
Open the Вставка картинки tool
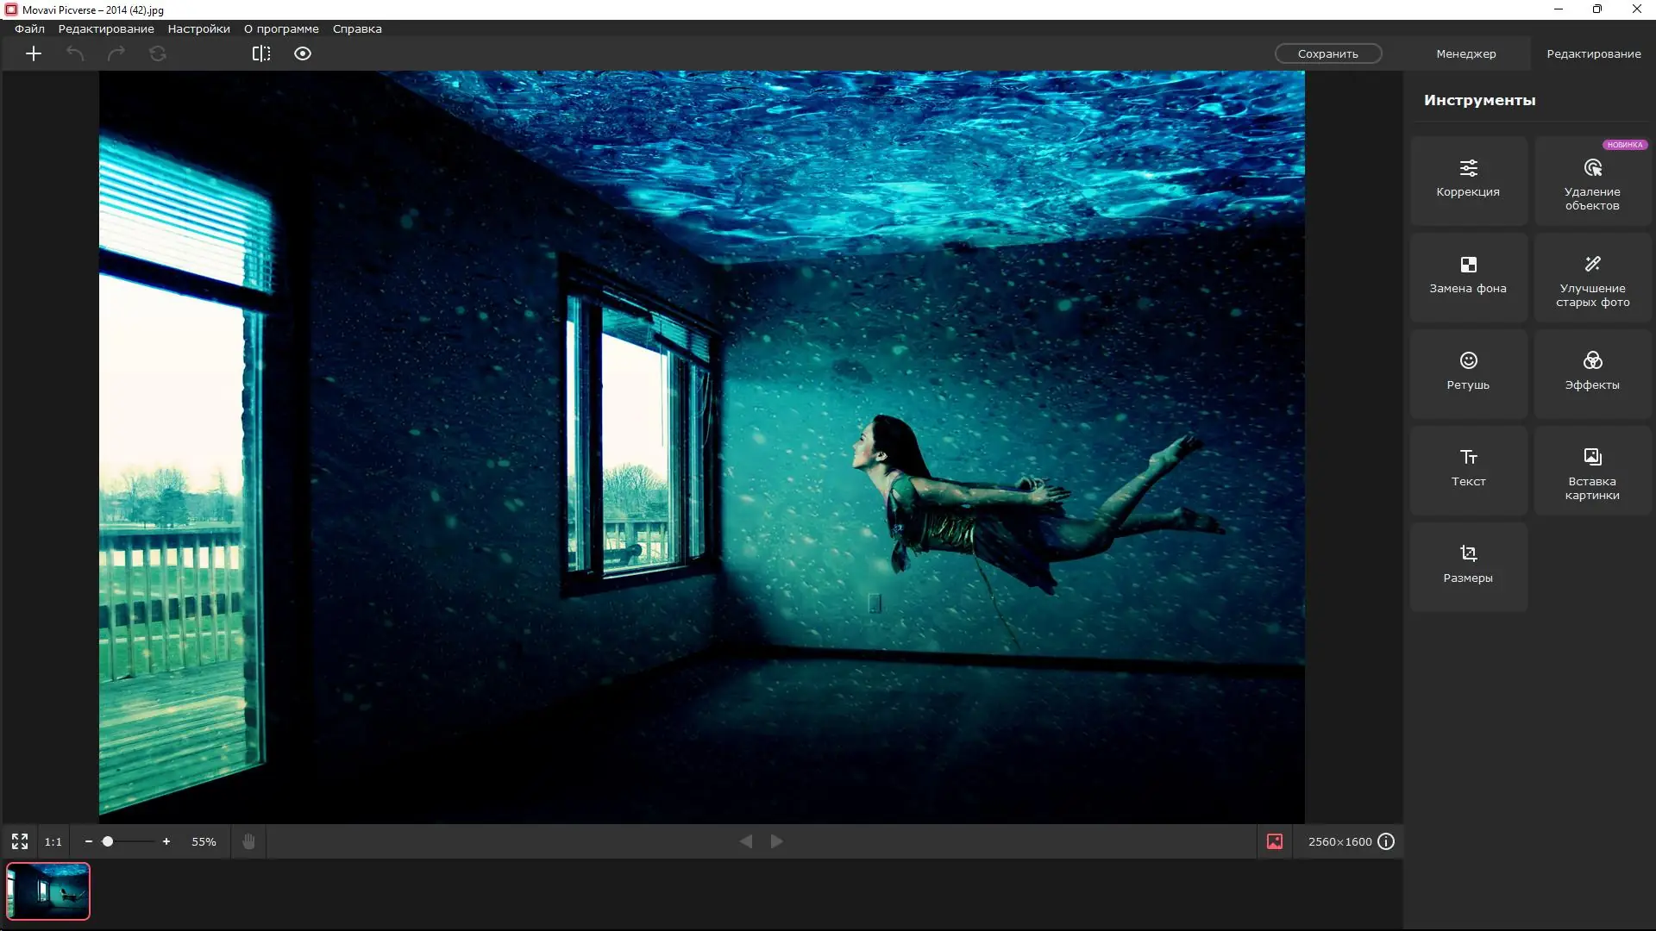pos(1592,472)
